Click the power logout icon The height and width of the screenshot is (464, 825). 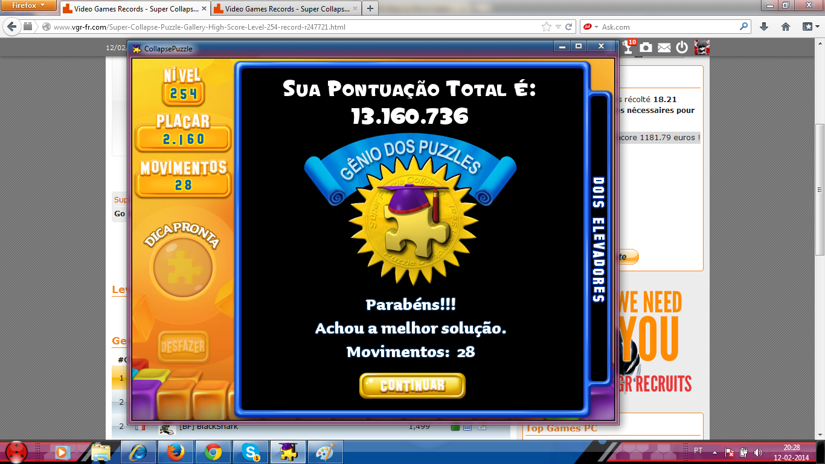pos(682,47)
